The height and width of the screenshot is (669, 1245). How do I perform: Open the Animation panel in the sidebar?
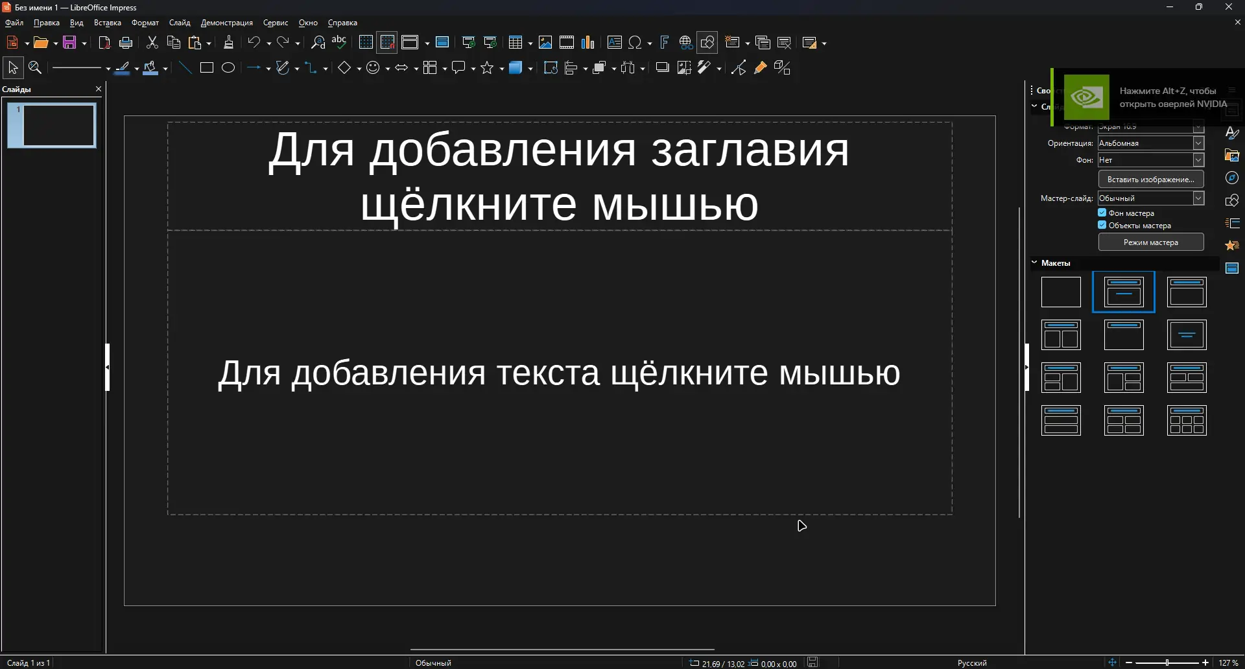(1233, 246)
